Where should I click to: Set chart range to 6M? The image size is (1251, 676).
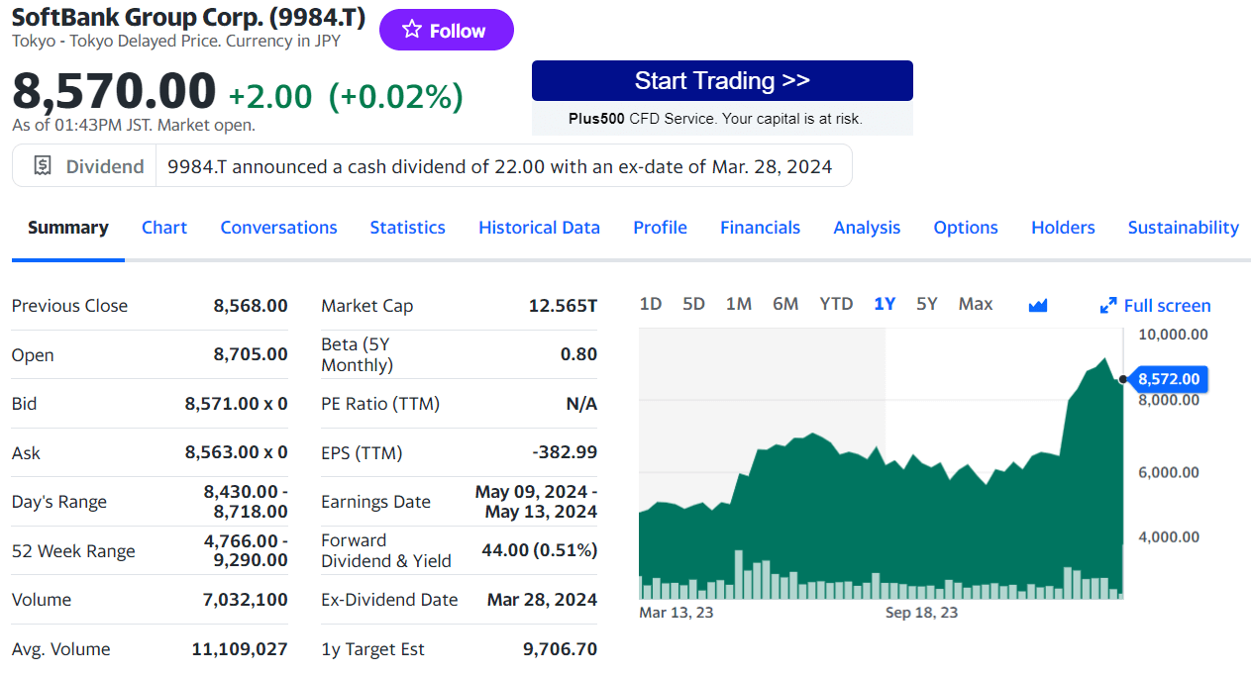pyautogui.click(x=785, y=304)
